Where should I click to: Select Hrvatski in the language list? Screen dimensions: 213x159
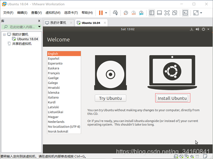(x=64, y=88)
